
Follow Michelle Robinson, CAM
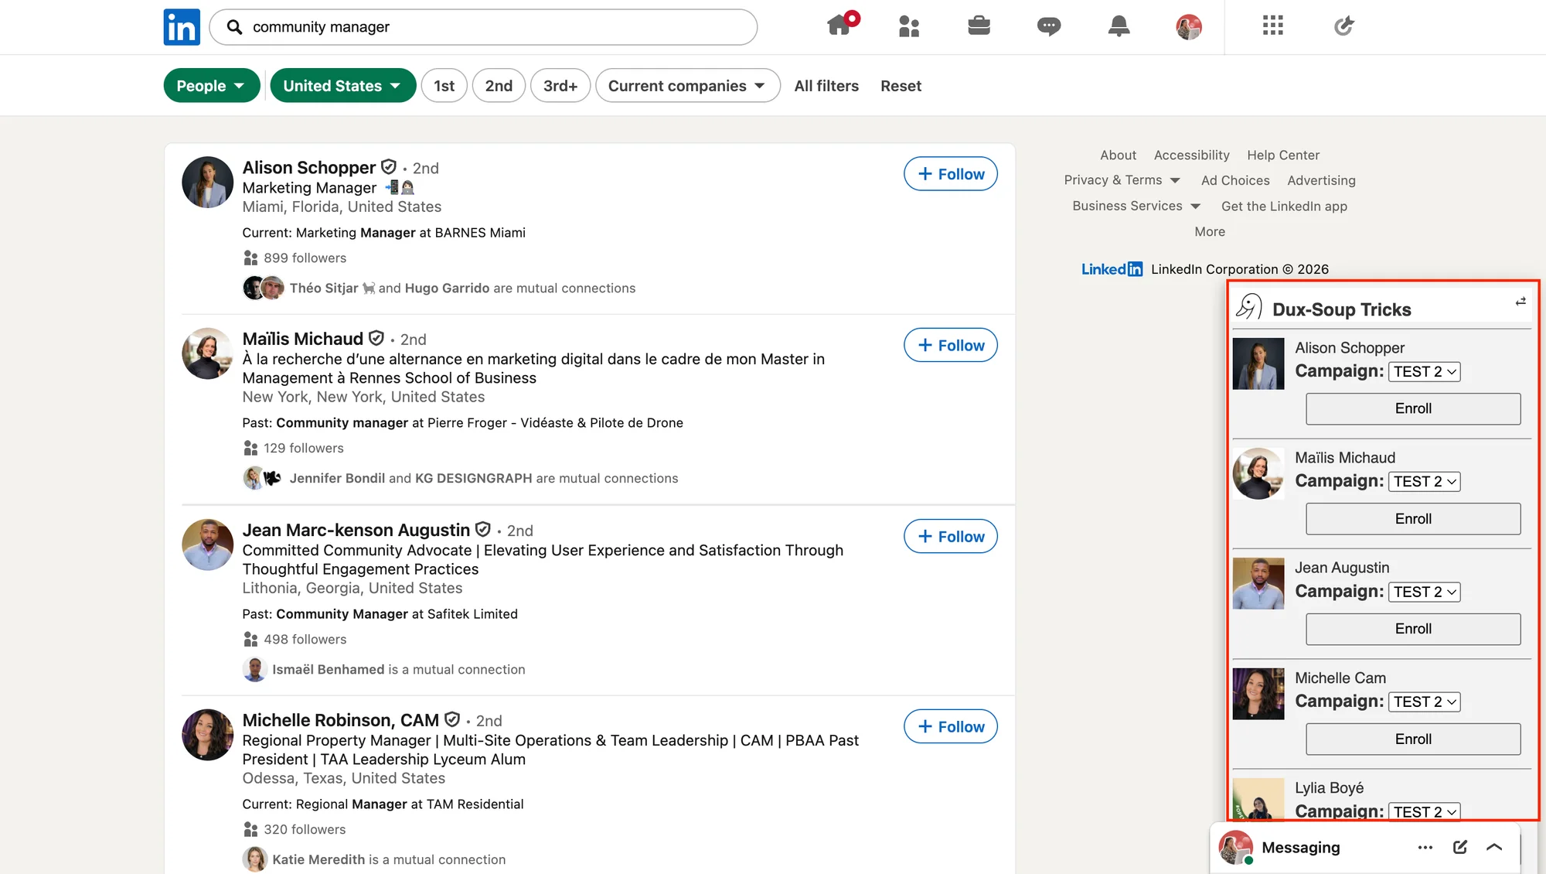tap(951, 726)
